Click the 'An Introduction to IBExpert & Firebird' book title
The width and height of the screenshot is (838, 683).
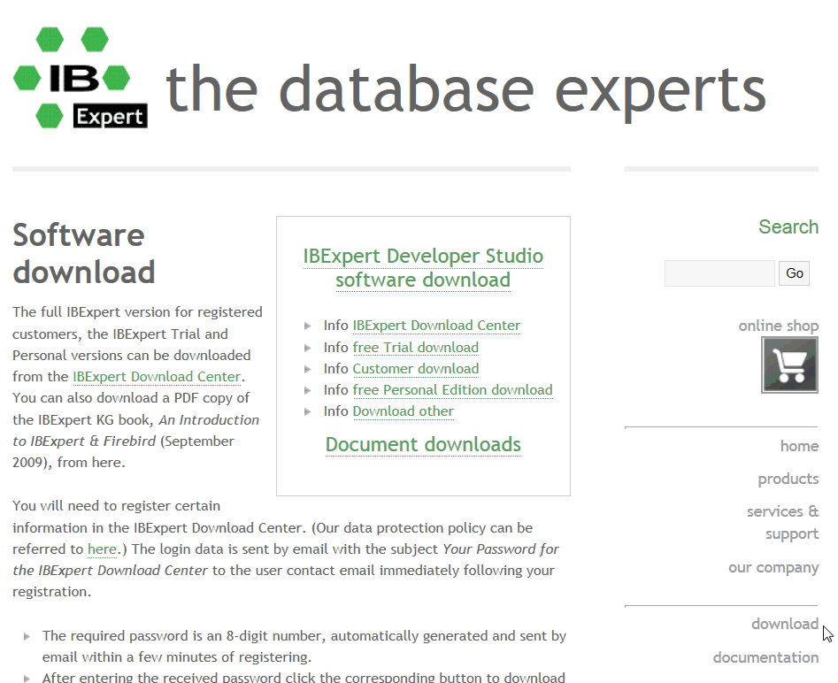[x=135, y=431]
